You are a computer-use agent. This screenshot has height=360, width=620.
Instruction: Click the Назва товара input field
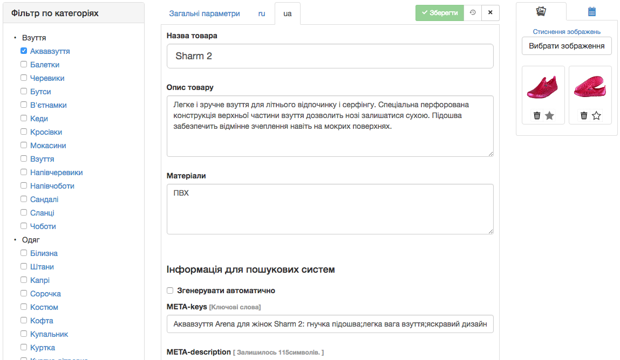point(330,56)
